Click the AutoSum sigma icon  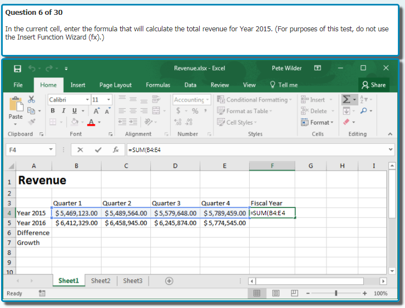coord(346,99)
